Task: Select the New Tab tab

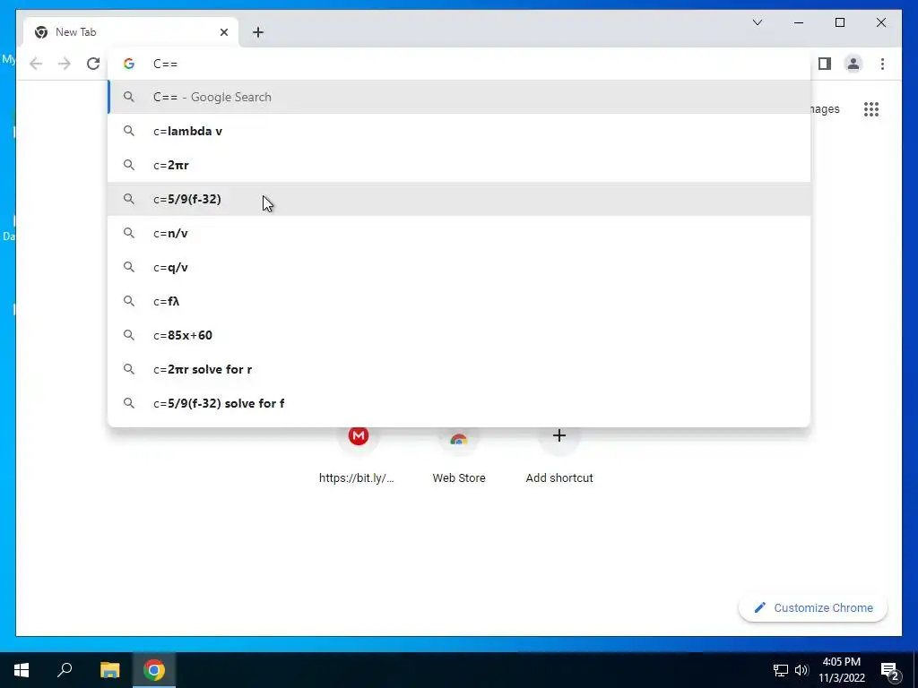Action: tap(131, 32)
